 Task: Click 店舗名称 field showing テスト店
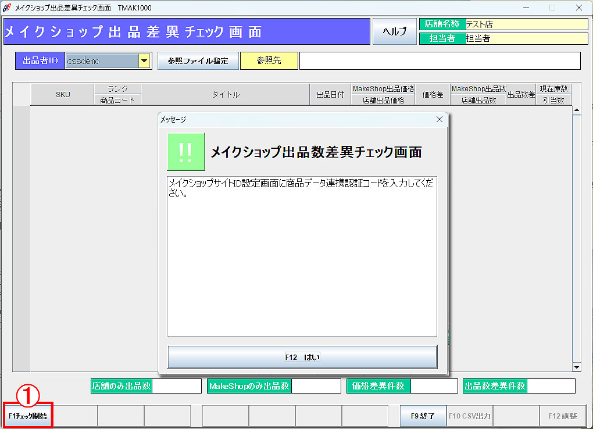(527, 24)
